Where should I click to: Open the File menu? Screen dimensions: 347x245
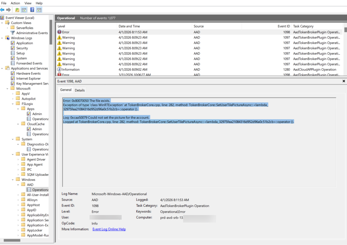(4, 3)
